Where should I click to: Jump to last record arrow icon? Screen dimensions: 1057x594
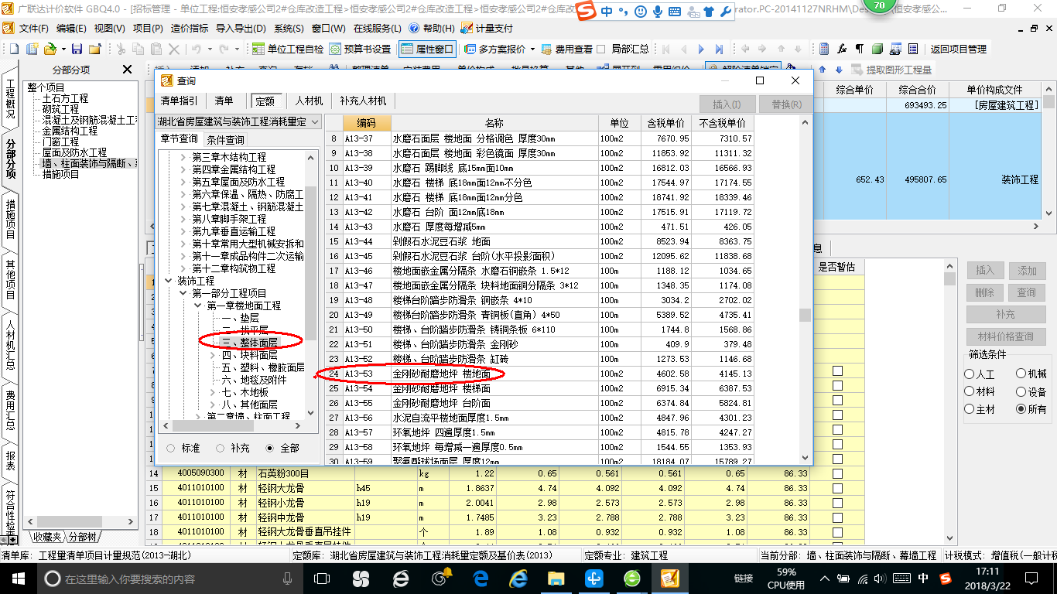point(720,49)
